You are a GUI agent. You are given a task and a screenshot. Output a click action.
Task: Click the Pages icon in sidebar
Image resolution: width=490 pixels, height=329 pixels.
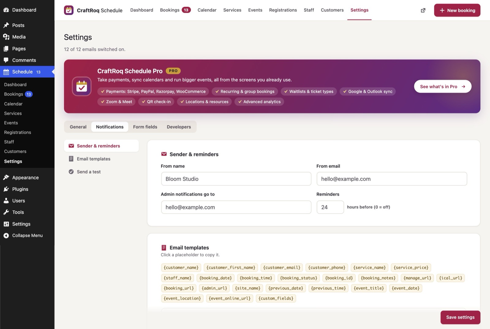(6, 49)
